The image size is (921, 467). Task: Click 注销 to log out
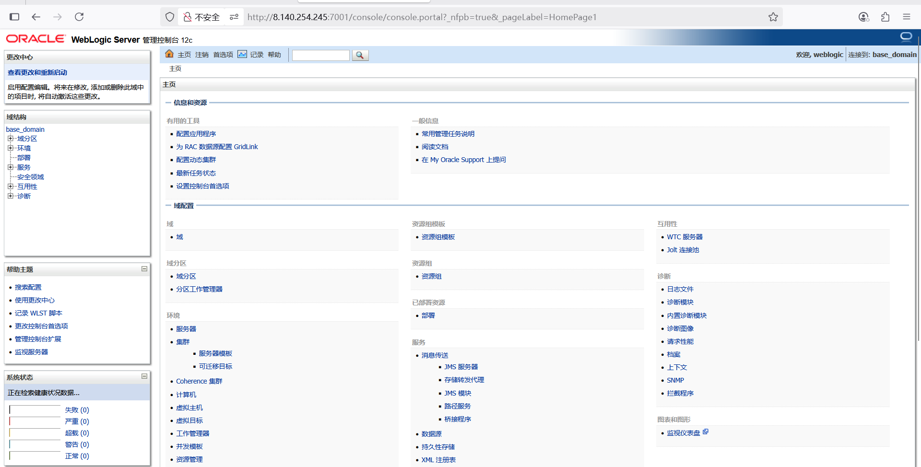(202, 55)
